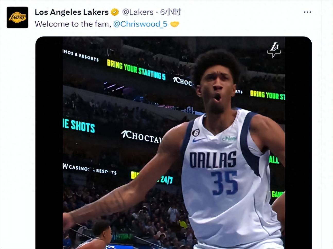
Task: Click the 'BRING YOUR STARTING 5' sign
Action: click(136, 70)
